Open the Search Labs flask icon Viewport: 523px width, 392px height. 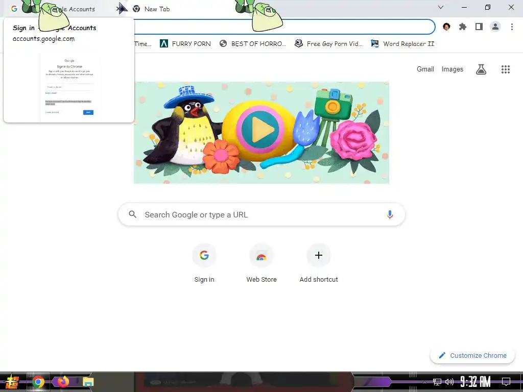481,69
